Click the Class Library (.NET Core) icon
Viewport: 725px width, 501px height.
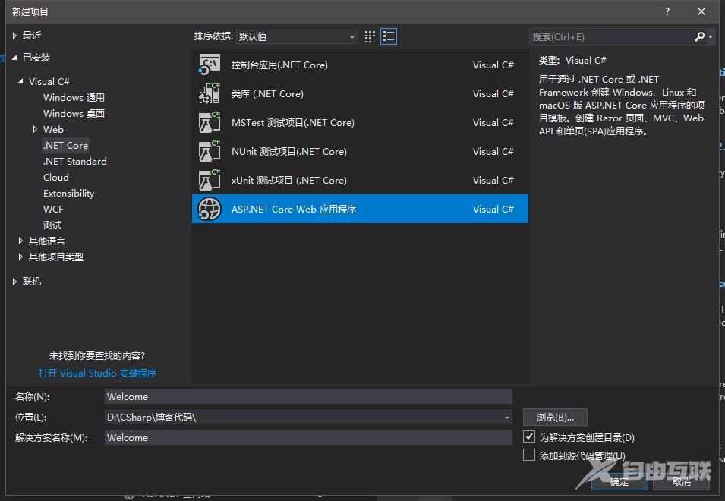[x=209, y=94]
